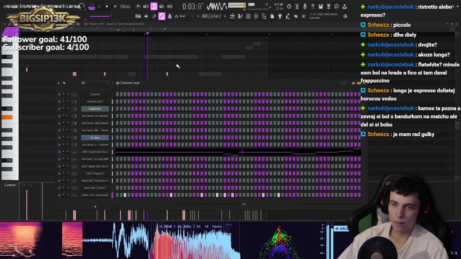This screenshot has height=259, width=461.
Task: Disable the highlighted recording countdown icon
Action: coord(153,6)
